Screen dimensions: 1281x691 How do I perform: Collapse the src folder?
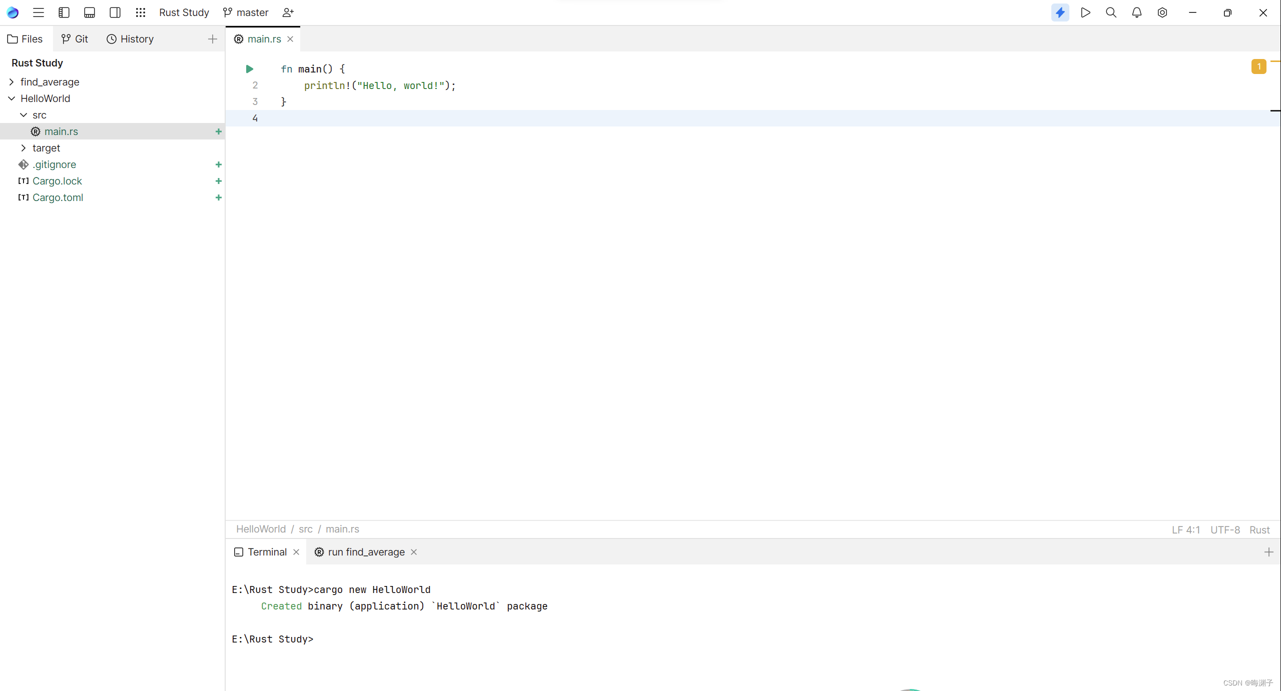coord(24,115)
